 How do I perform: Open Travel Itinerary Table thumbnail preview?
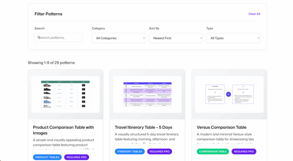[x=147, y=95]
